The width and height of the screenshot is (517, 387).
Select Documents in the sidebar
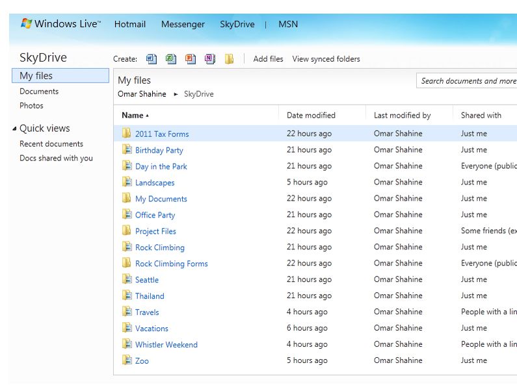point(39,92)
